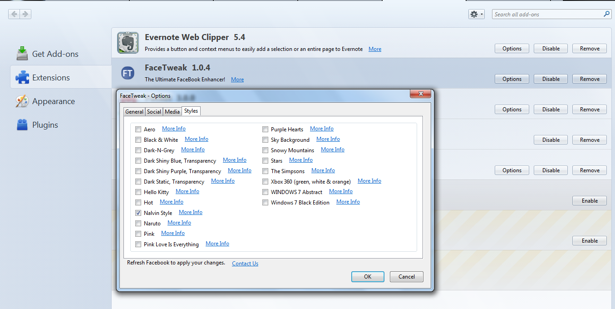Viewport: 615px width, 309px height.
Task: Disable the FaceTweak extension
Action: click(551, 79)
